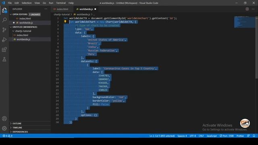Screen dimensions: 258x145
Task: Open the Accounts icon in activity bar
Action: point(4,118)
